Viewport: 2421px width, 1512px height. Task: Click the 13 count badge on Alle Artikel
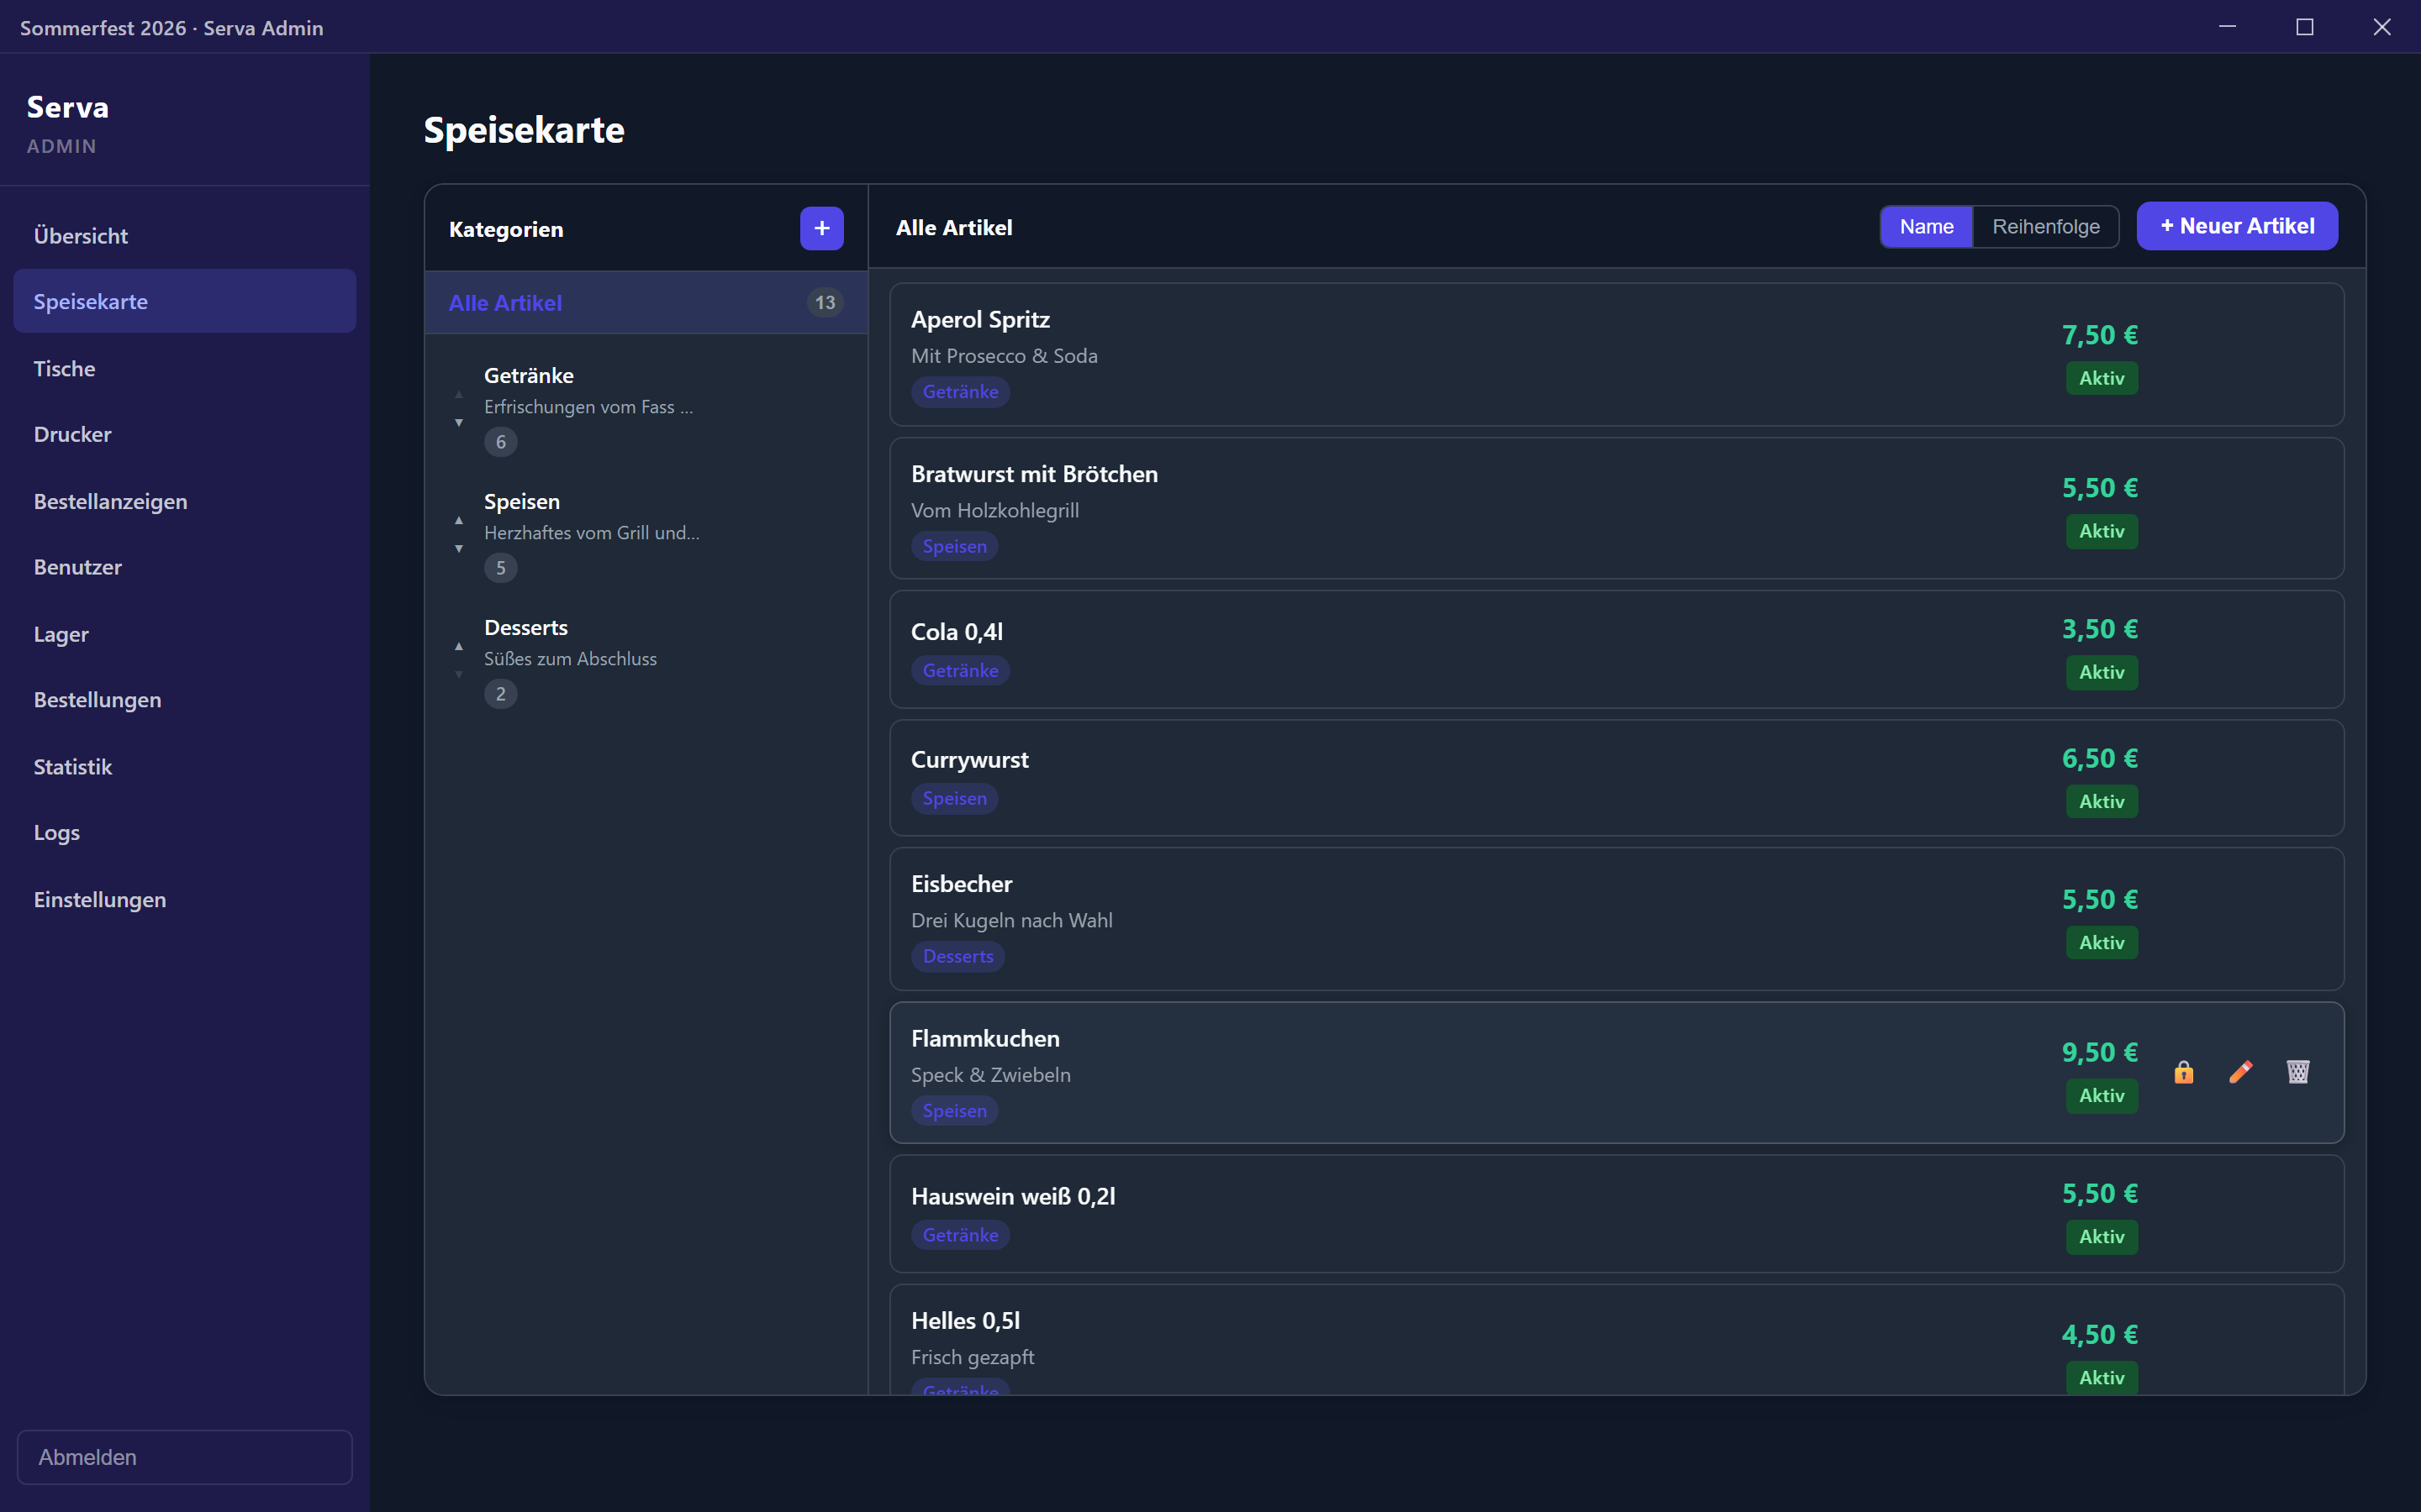click(x=825, y=303)
